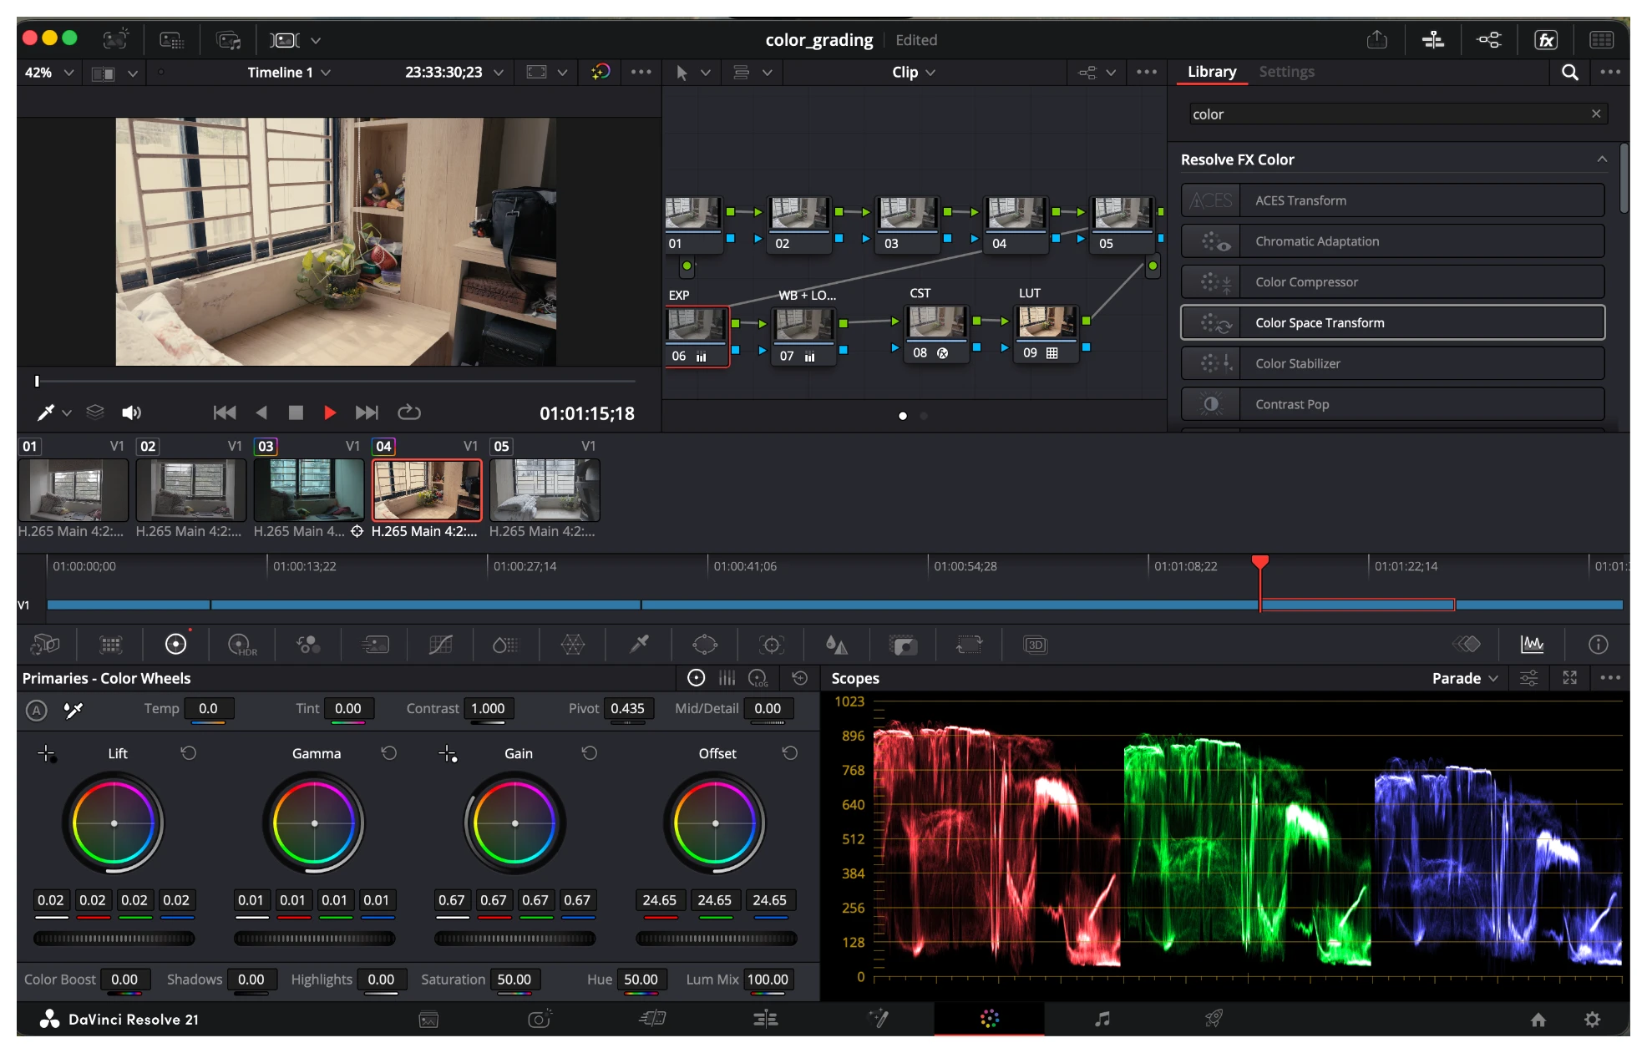Switch to the Settings tab
Image resolution: width=1647 pixels, height=1053 pixels.
click(x=1286, y=72)
